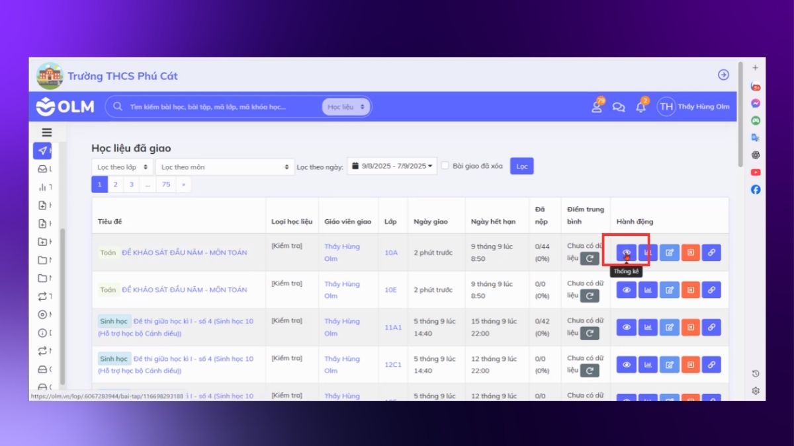Open class link 10A
The image size is (794, 446).
[x=391, y=252]
